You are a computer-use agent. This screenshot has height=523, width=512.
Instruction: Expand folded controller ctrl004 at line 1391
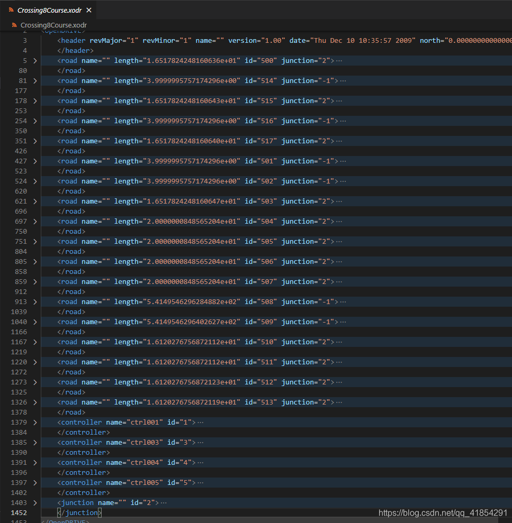[35, 463]
